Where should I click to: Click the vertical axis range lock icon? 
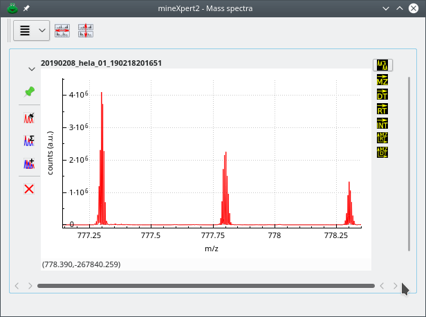click(85, 30)
